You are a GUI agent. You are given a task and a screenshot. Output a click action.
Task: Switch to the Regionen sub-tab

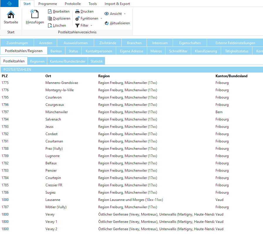(37, 61)
